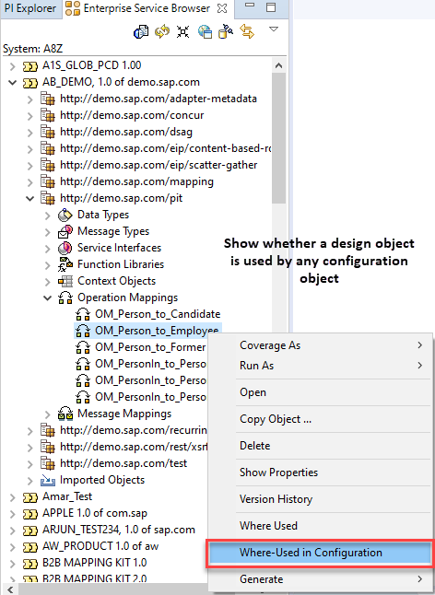Expand the Context Objects folder
Screen dimensions: 435x595
(47, 282)
